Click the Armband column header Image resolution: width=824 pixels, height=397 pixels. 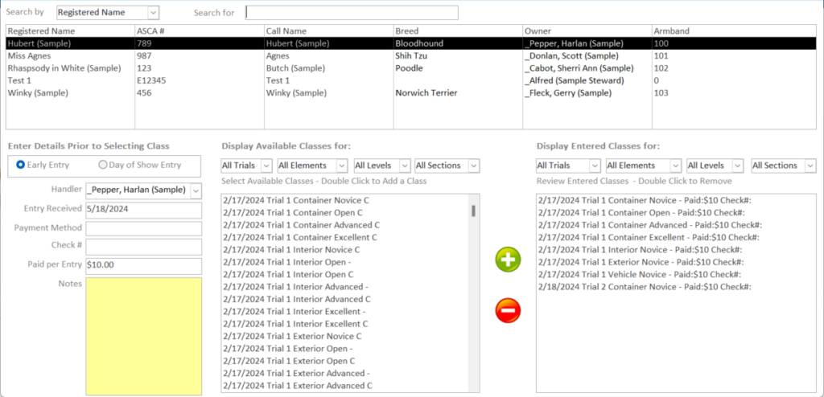[x=734, y=31]
